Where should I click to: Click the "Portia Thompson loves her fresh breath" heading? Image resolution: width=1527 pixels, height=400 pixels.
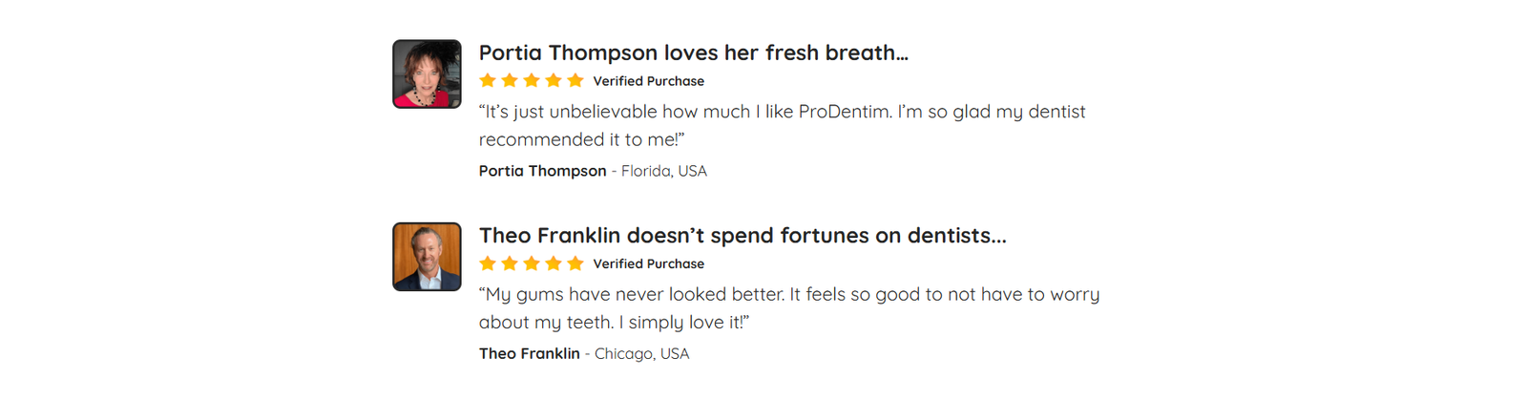coord(693,53)
